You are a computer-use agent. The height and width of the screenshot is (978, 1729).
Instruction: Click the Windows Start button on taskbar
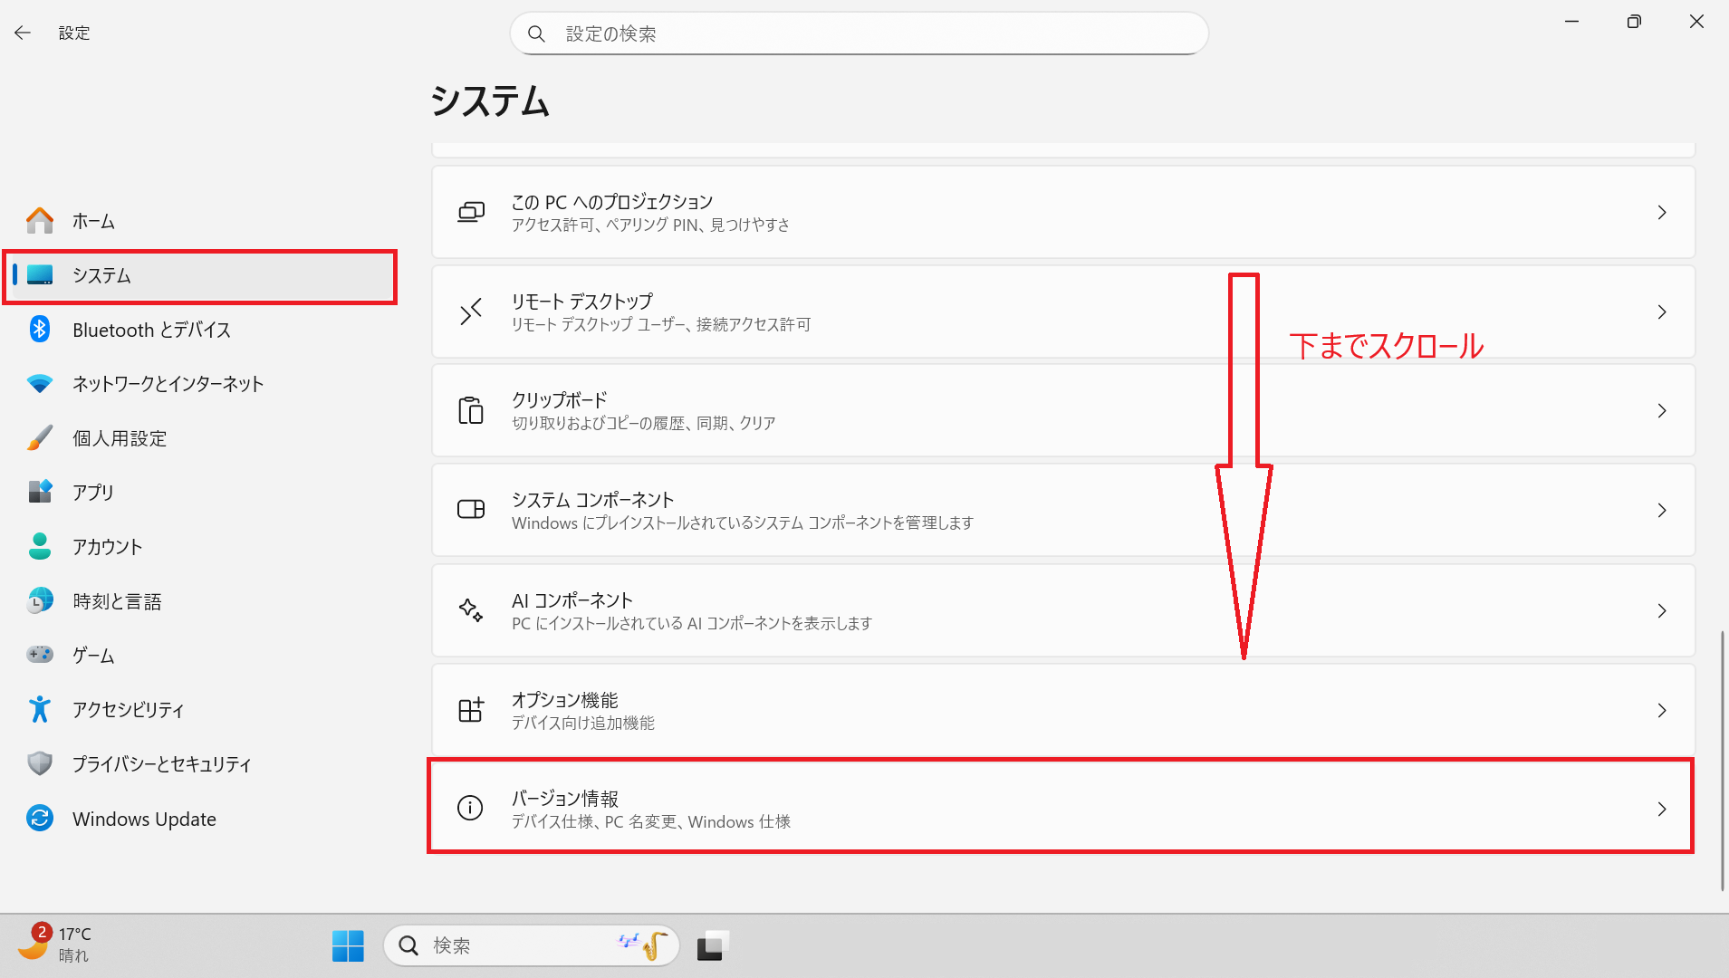(348, 946)
